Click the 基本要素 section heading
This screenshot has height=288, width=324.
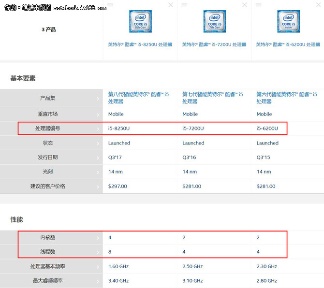(23, 78)
